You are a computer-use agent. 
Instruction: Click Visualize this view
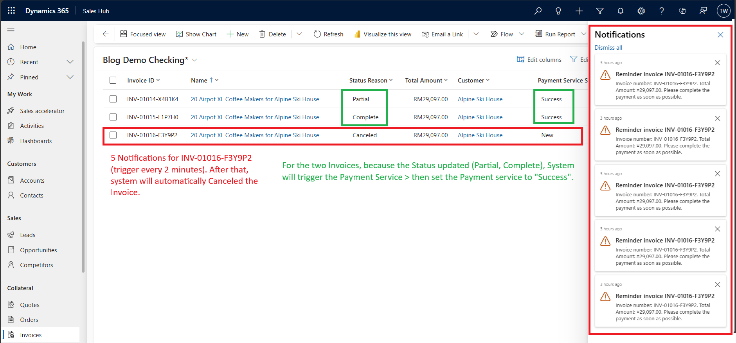382,34
